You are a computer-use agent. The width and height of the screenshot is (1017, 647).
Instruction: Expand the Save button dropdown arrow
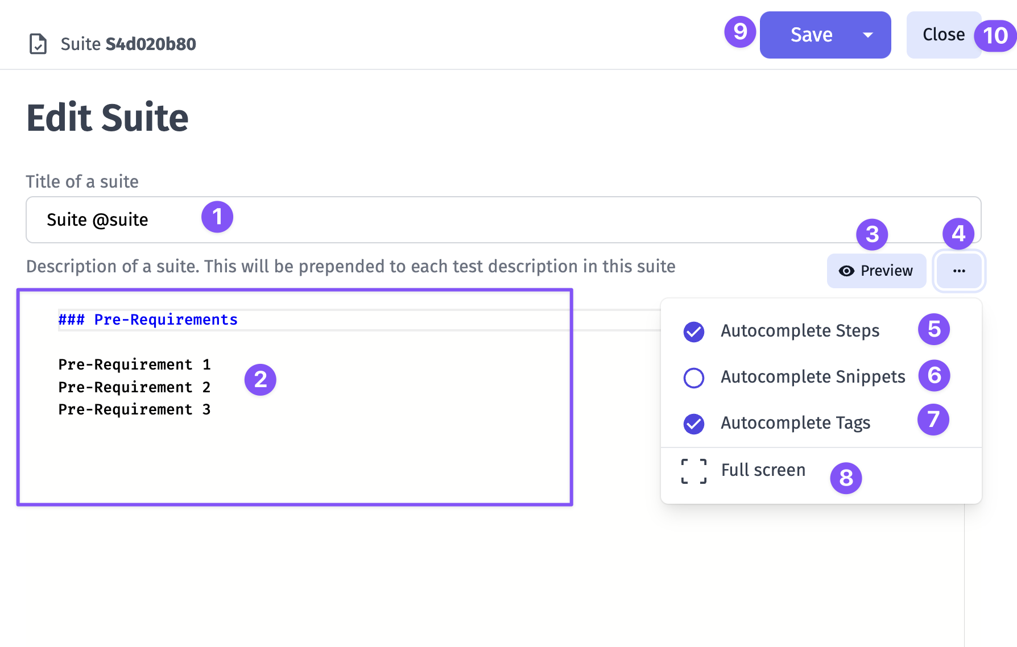[868, 35]
